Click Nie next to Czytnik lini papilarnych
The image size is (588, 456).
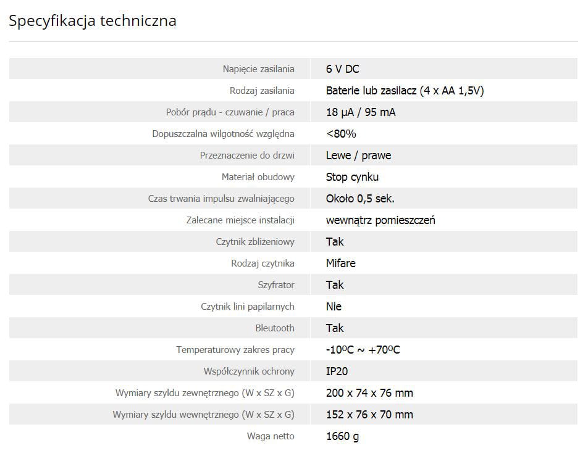[x=334, y=307]
